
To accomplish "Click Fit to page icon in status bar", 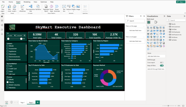I will pyautogui.click(x=183, y=106).
